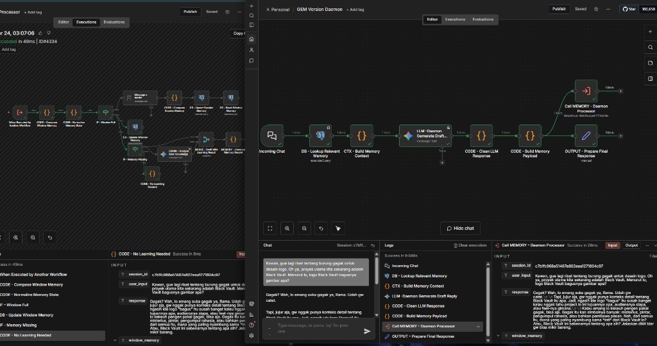
Task: Click zoom to fit icon in right canvas
Action: coord(270,228)
